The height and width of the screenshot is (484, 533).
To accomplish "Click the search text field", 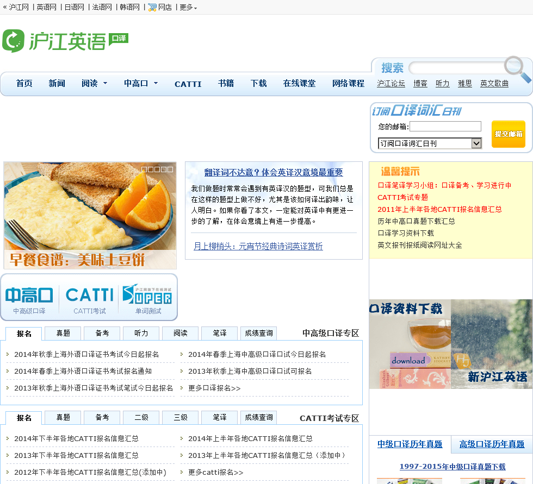I will 457,68.
